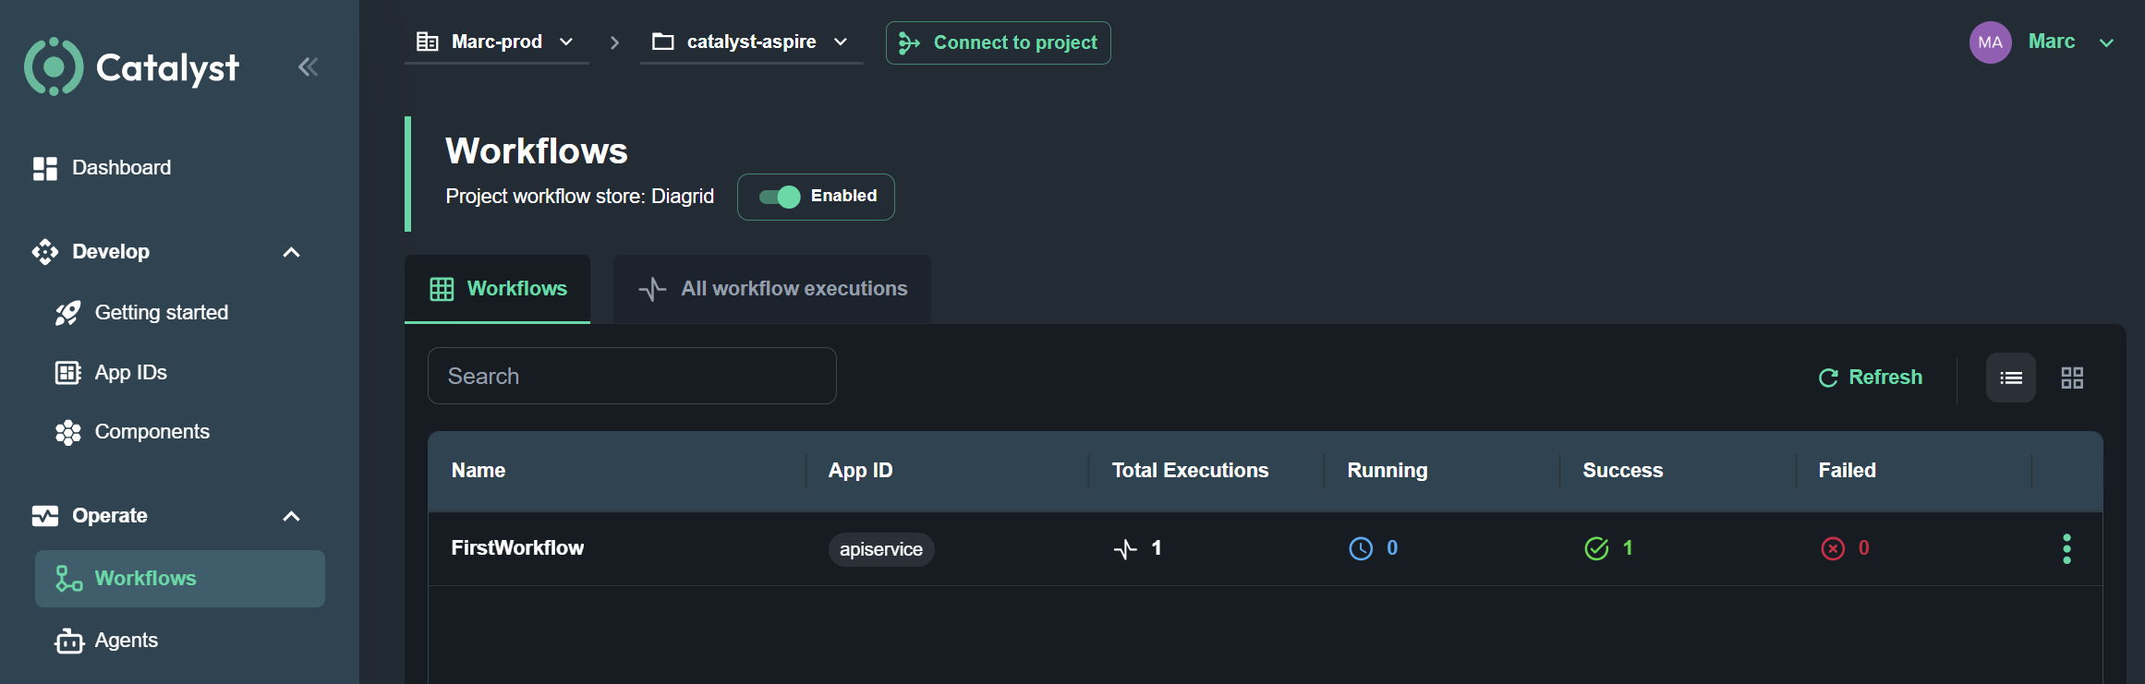Click the breadcrumb chevron separator
2145x684 pixels.
point(614,42)
